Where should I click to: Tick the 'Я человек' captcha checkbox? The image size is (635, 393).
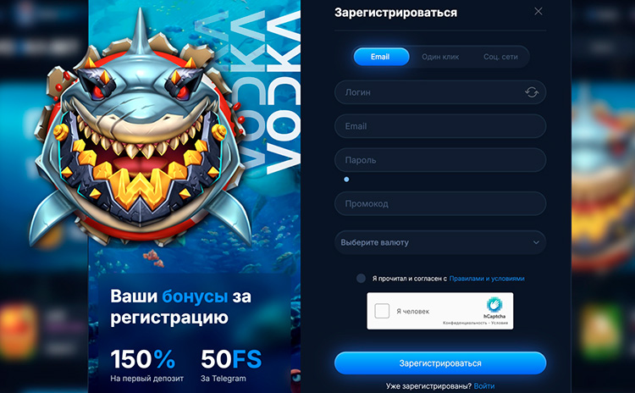pyautogui.click(x=382, y=311)
